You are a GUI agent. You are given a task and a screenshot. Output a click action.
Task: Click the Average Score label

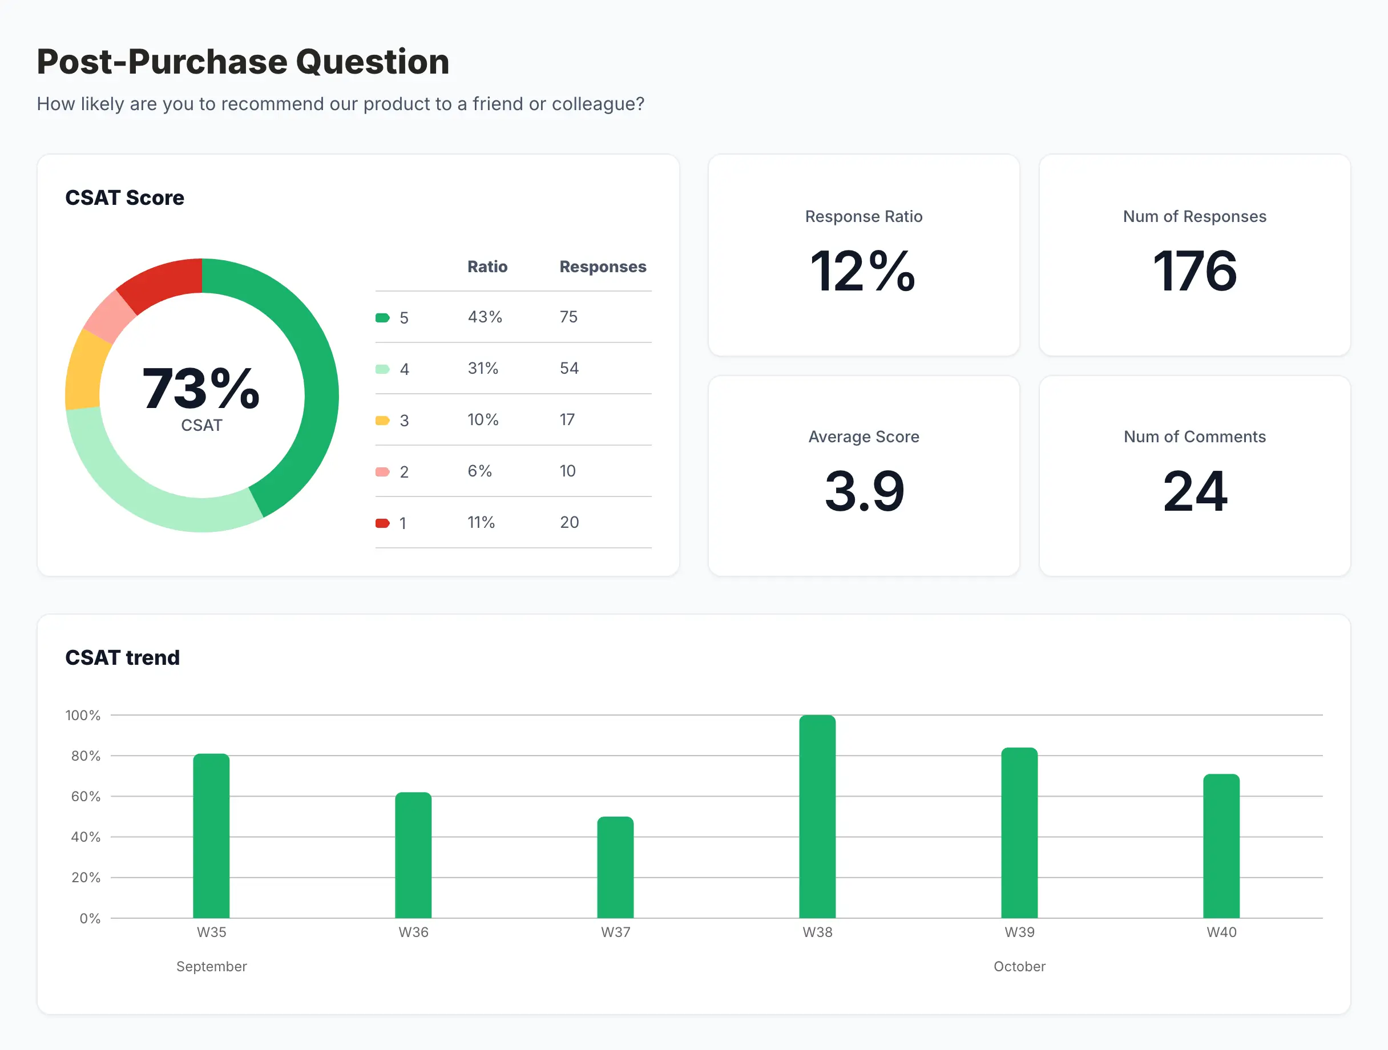[x=864, y=437]
